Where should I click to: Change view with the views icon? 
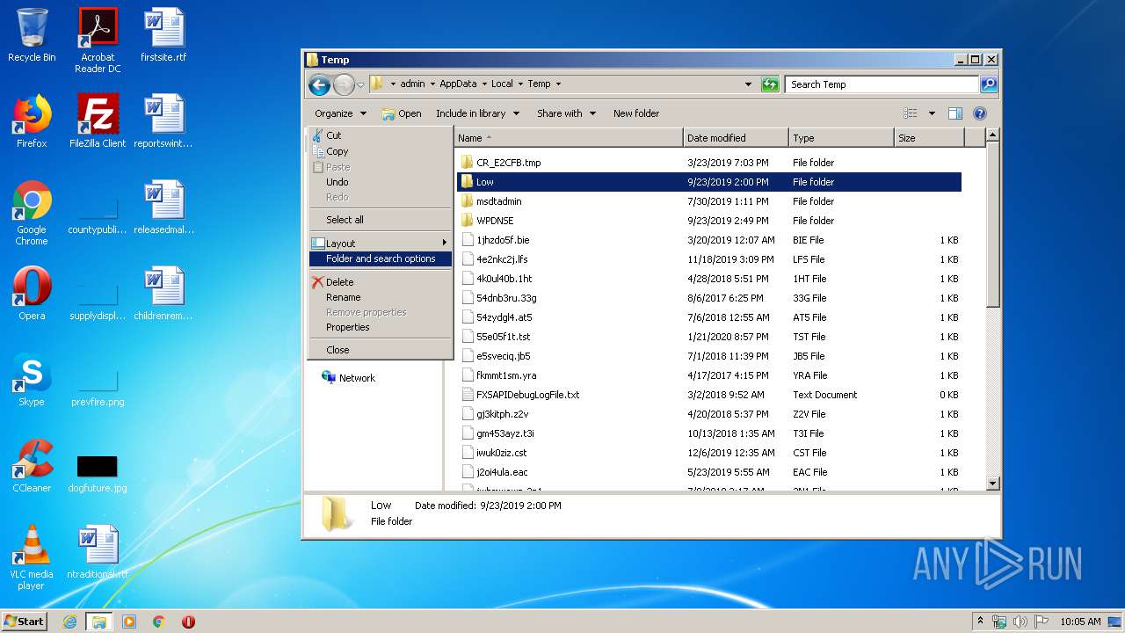911,113
